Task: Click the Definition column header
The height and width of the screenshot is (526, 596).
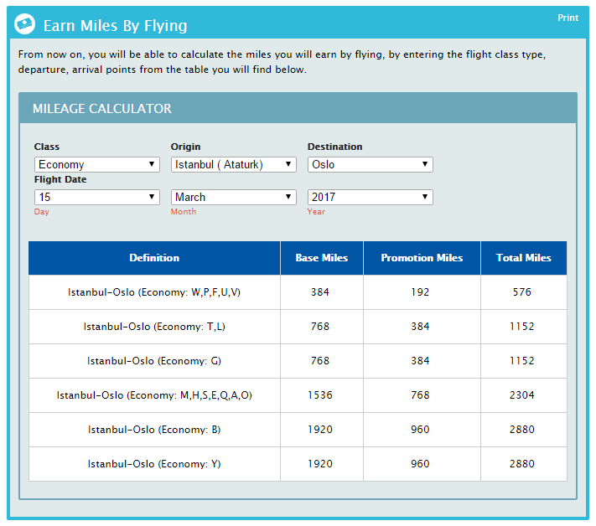Action: point(154,258)
